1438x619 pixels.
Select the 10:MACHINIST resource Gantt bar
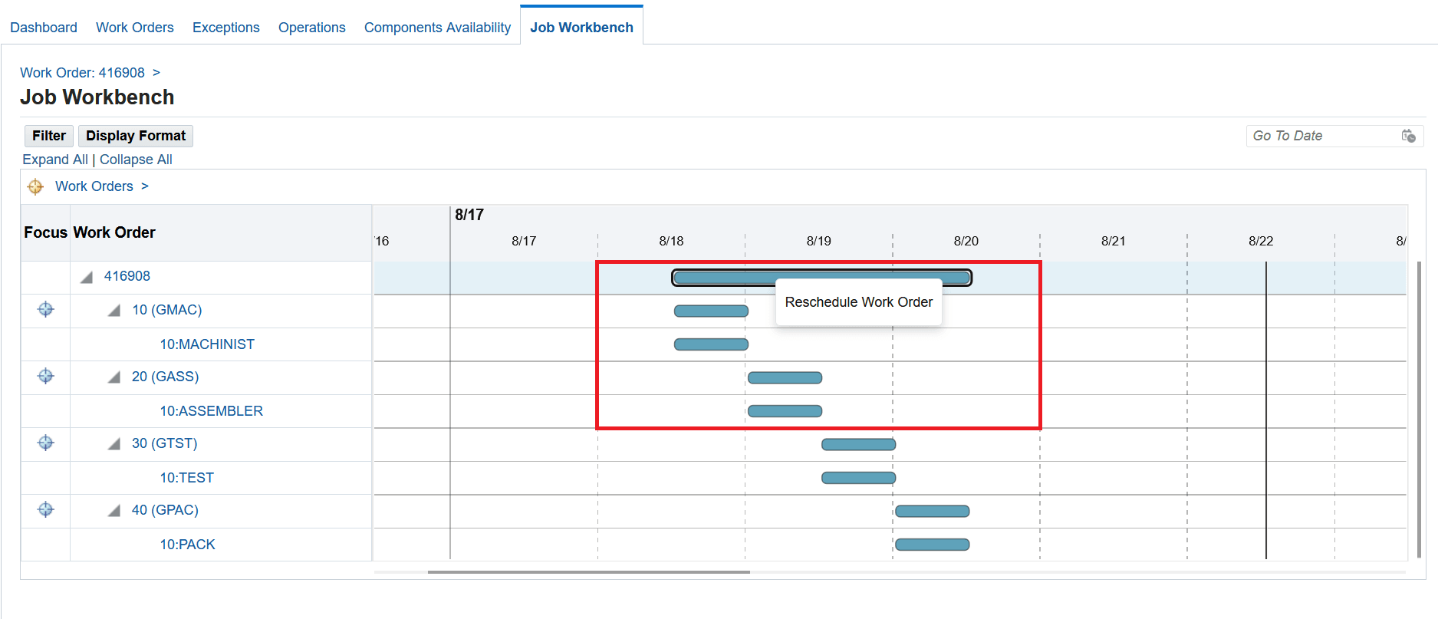point(711,344)
